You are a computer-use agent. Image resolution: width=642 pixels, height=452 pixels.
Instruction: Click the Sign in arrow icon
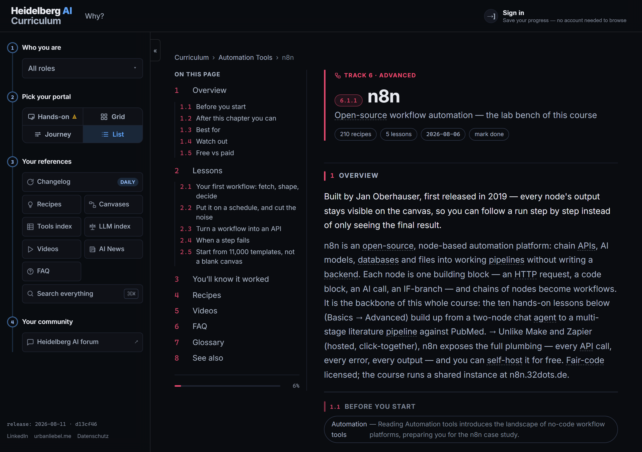coord(491,16)
